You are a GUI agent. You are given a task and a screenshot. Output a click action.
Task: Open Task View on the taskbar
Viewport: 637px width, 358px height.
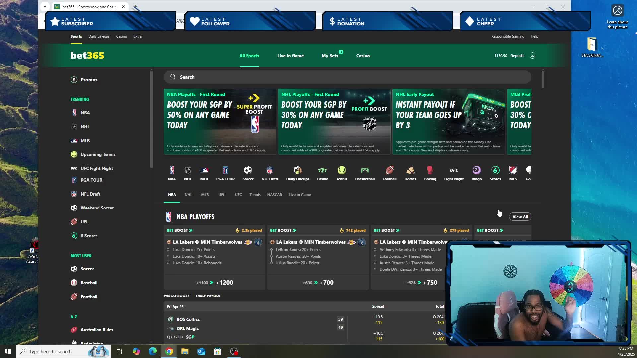(x=119, y=351)
